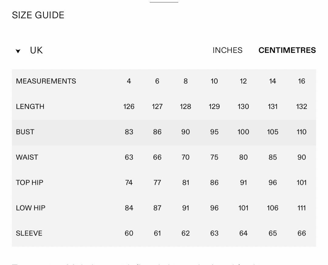Click length value 126 for size 4
The width and height of the screenshot is (328, 265).
(129, 107)
